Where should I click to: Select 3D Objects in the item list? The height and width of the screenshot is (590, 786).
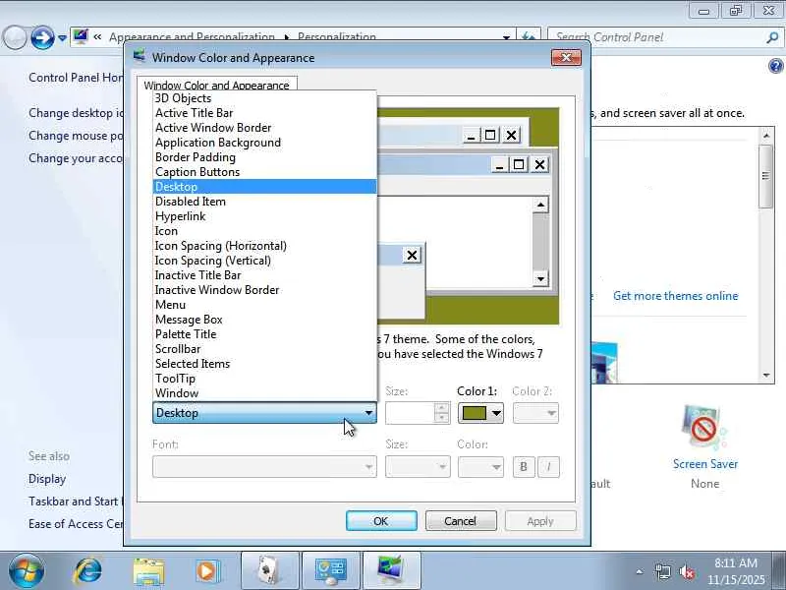[264, 98]
